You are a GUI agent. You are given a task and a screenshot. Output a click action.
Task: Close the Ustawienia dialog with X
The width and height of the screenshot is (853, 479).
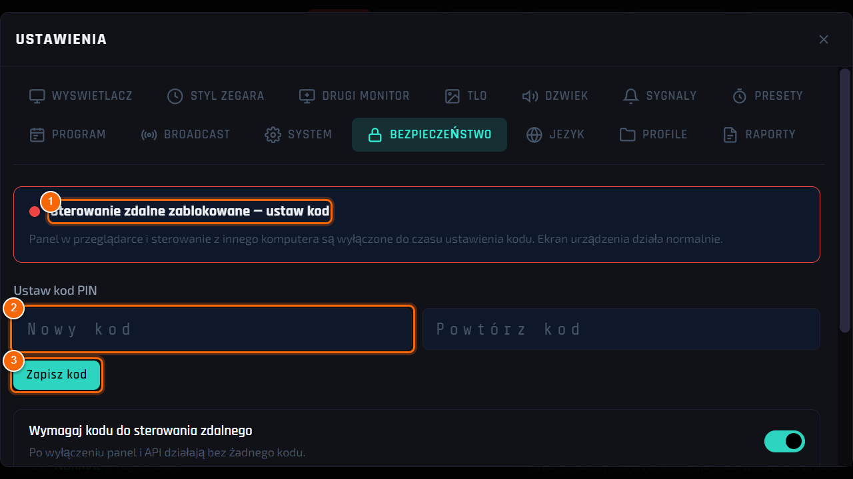click(x=824, y=39)
